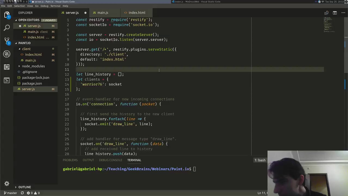Select main.js in Open Editors
This screenshot has width=348, height=196.
coord(33,32)
